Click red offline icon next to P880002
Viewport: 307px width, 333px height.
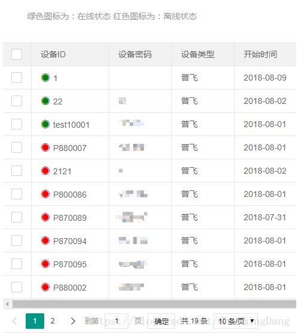click(45, 287)
